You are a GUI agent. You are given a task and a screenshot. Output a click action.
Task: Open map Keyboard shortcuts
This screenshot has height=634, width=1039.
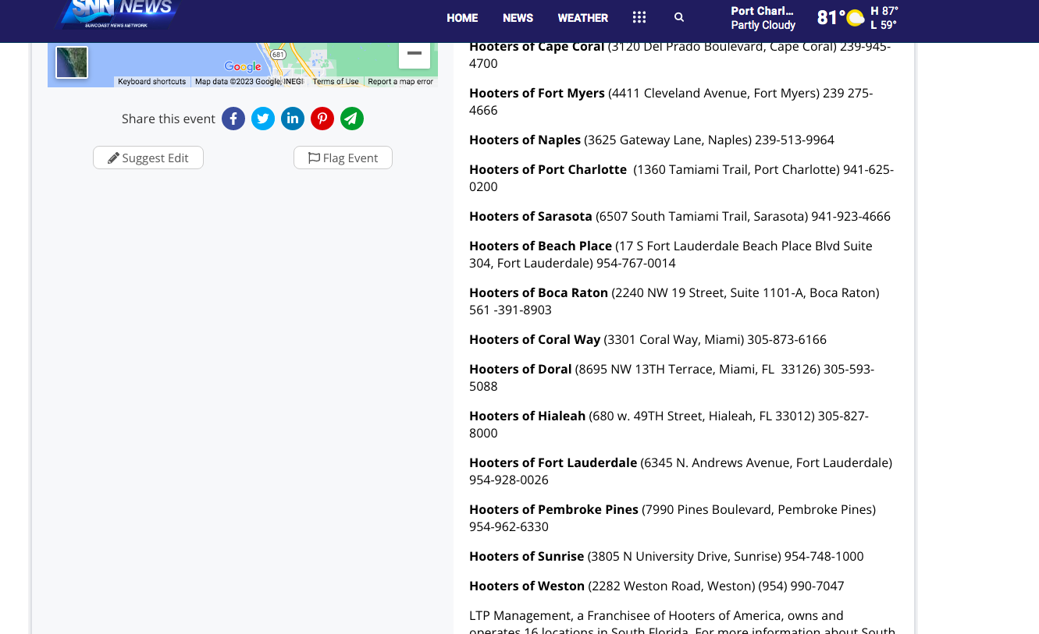coord(152,82)
